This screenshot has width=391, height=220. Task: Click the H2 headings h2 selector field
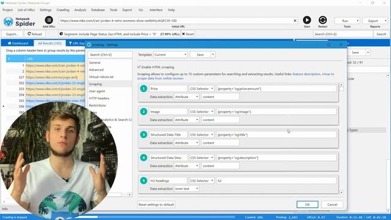[x=276, y=181]
